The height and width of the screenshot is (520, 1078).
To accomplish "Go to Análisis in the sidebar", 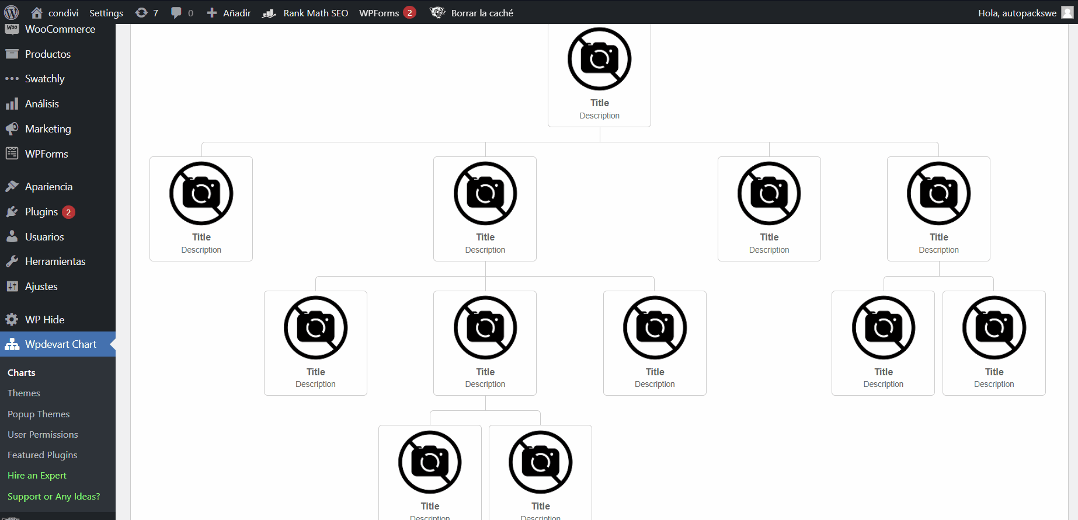I will (x=41, y=104).
